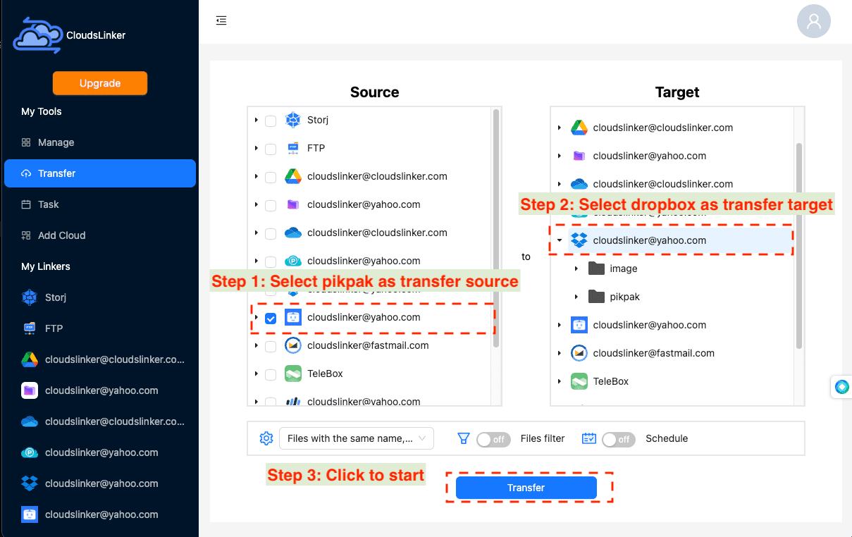Click the Storj icon in Source list
852x537 pixels.
tap(293, 120)
